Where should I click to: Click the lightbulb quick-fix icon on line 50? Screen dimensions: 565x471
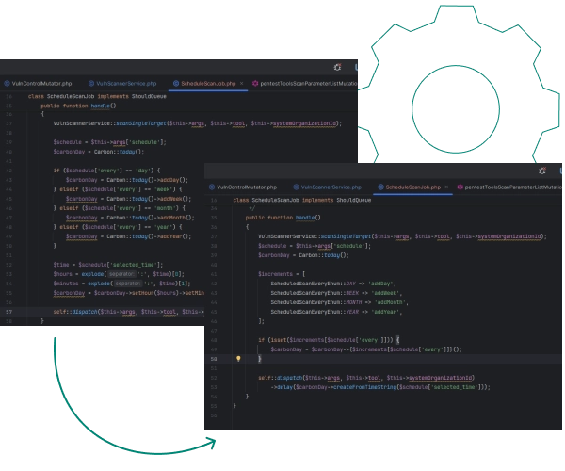[238, 359]
